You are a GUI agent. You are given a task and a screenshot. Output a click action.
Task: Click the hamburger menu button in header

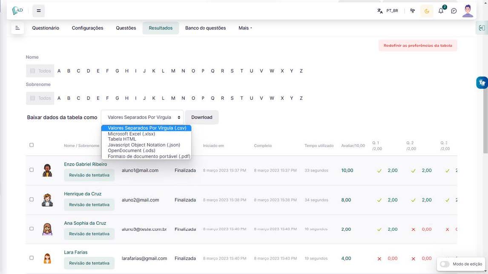coord(39,11)
